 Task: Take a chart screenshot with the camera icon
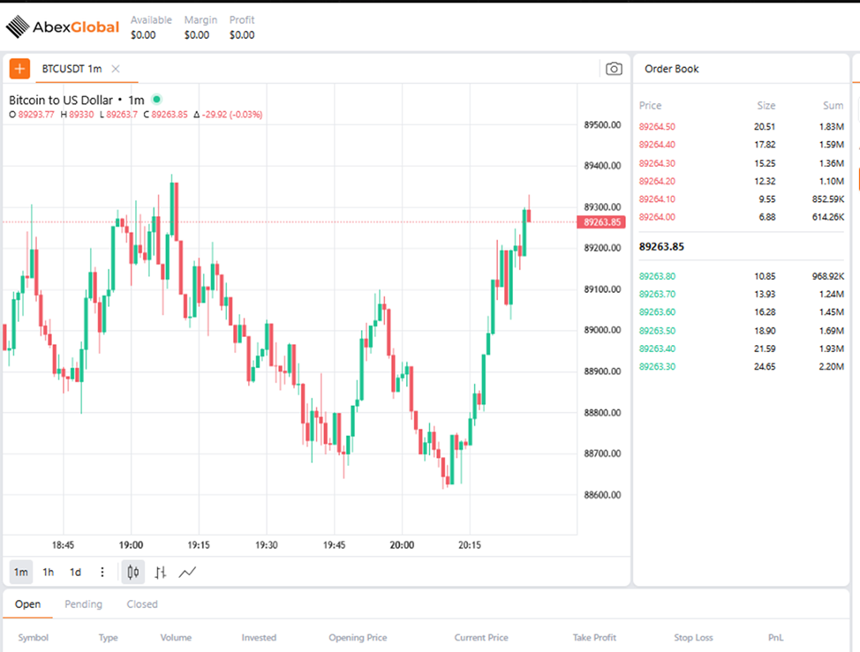614,68
